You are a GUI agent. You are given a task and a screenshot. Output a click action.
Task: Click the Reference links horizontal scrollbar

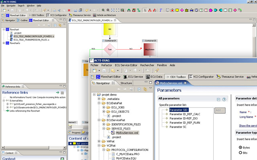pos(34,148)
